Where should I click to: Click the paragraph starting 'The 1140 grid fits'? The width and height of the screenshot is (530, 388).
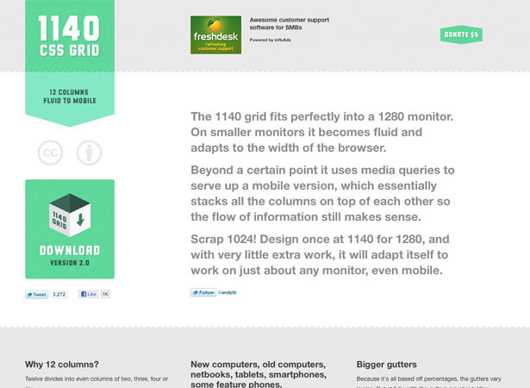322,132
